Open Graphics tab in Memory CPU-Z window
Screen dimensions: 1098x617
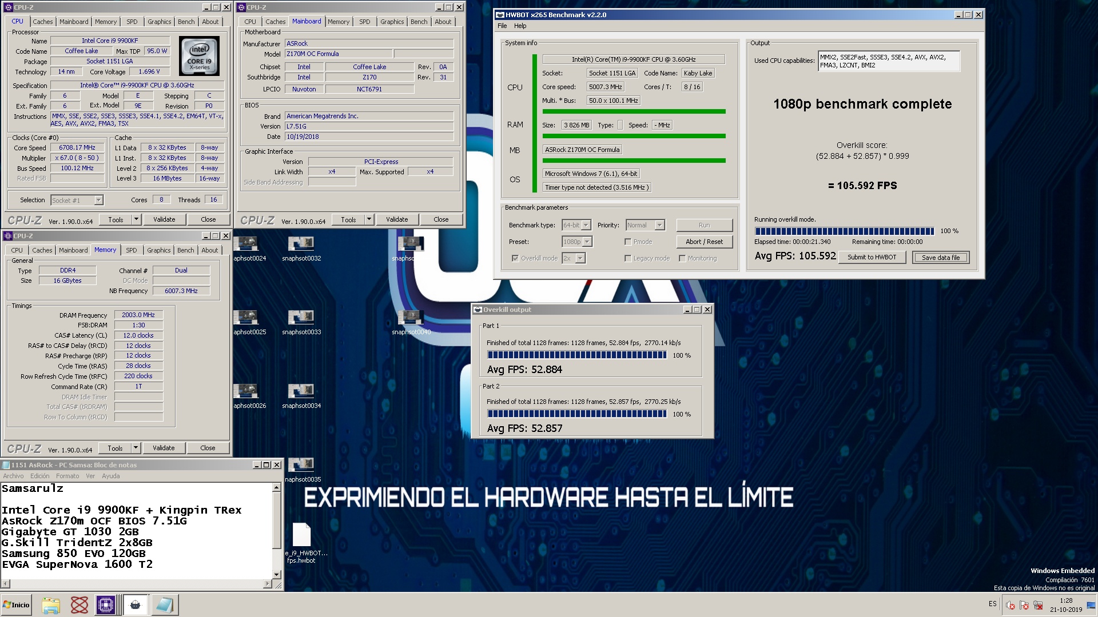click(159, 250)
